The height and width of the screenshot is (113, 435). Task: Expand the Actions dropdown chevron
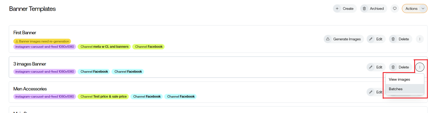[423, 9]
